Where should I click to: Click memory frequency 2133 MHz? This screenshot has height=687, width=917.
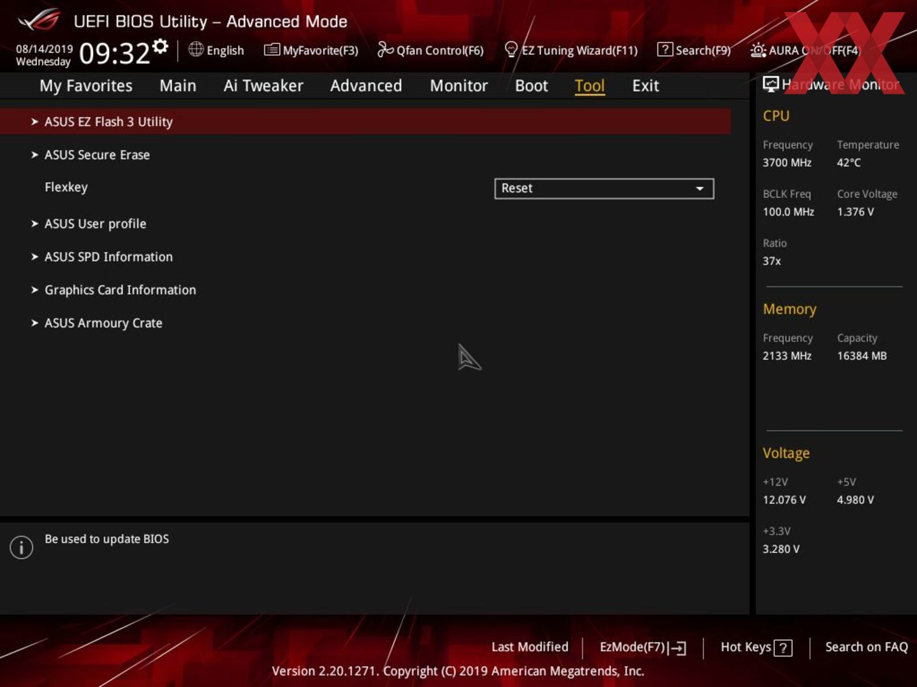point(787,356)
